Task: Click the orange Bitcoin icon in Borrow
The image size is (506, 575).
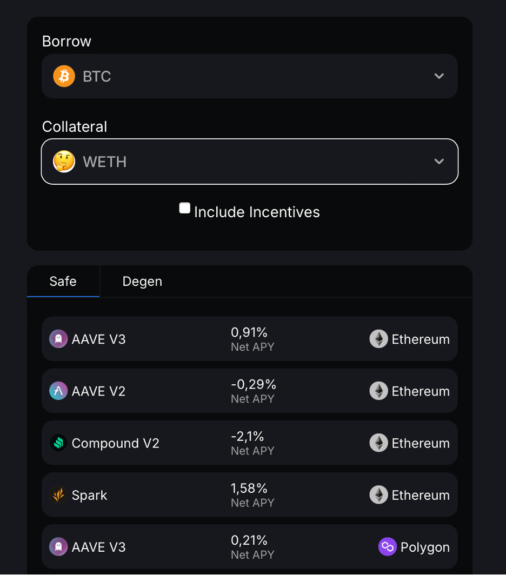Action: point(64,76)
